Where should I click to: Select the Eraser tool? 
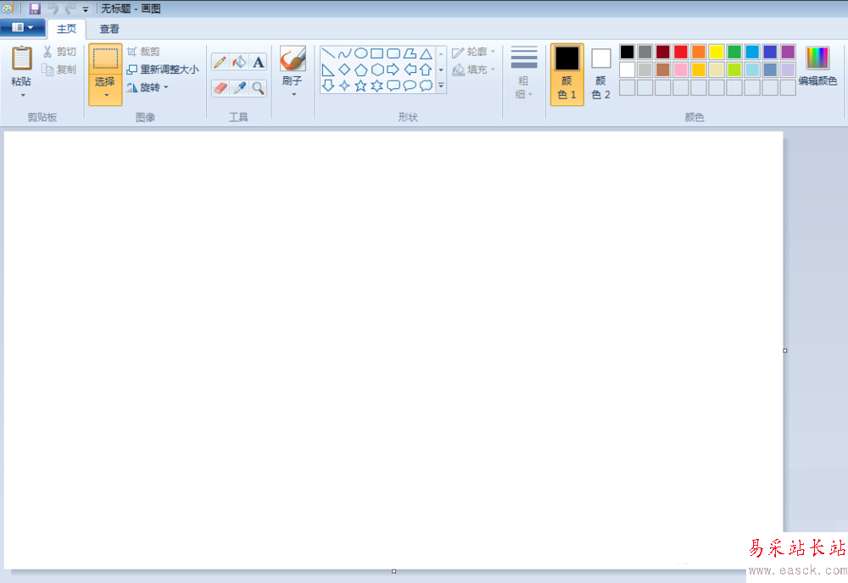220,87
